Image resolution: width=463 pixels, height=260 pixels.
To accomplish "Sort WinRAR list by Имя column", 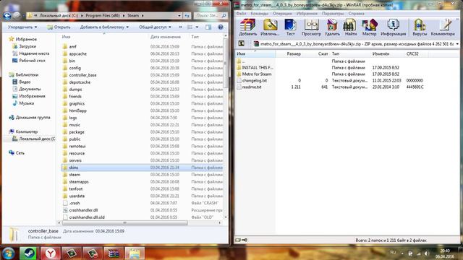I will click(255, 53).
